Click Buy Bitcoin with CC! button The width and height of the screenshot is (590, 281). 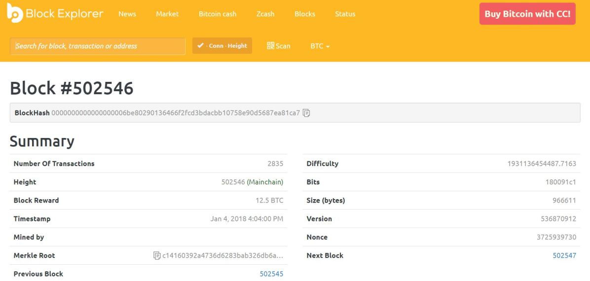(x=527, y=14)
